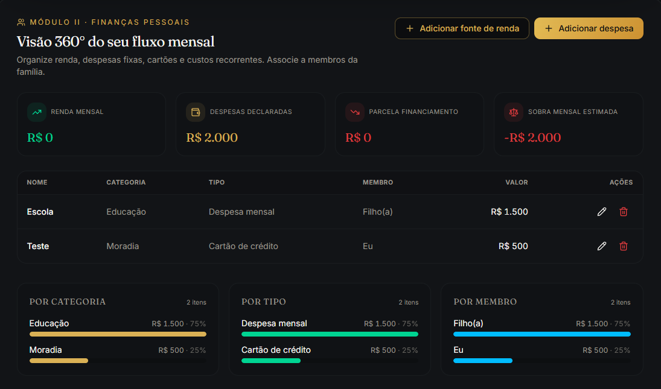Click the people icon beside Módulo II
The width and height of the screenshot is (661, 389).
tap(21, 22)
